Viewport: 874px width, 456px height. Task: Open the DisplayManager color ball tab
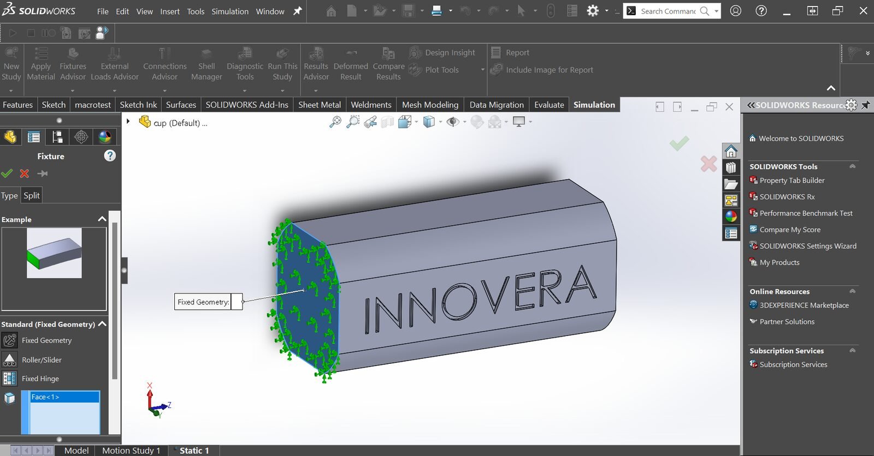coord(105,137)
